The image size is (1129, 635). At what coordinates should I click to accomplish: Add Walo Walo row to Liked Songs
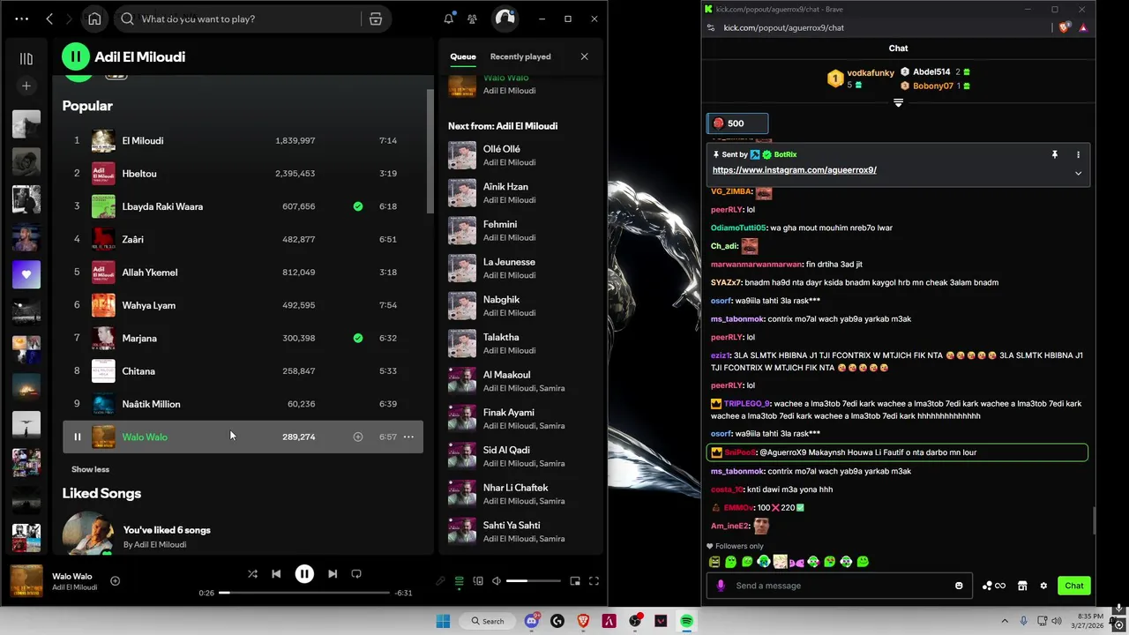(358, 437)
